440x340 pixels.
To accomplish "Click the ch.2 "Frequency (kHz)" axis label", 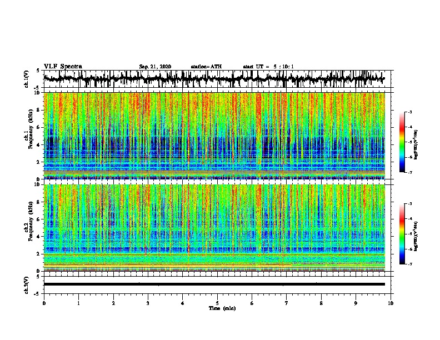I will 31,221.
